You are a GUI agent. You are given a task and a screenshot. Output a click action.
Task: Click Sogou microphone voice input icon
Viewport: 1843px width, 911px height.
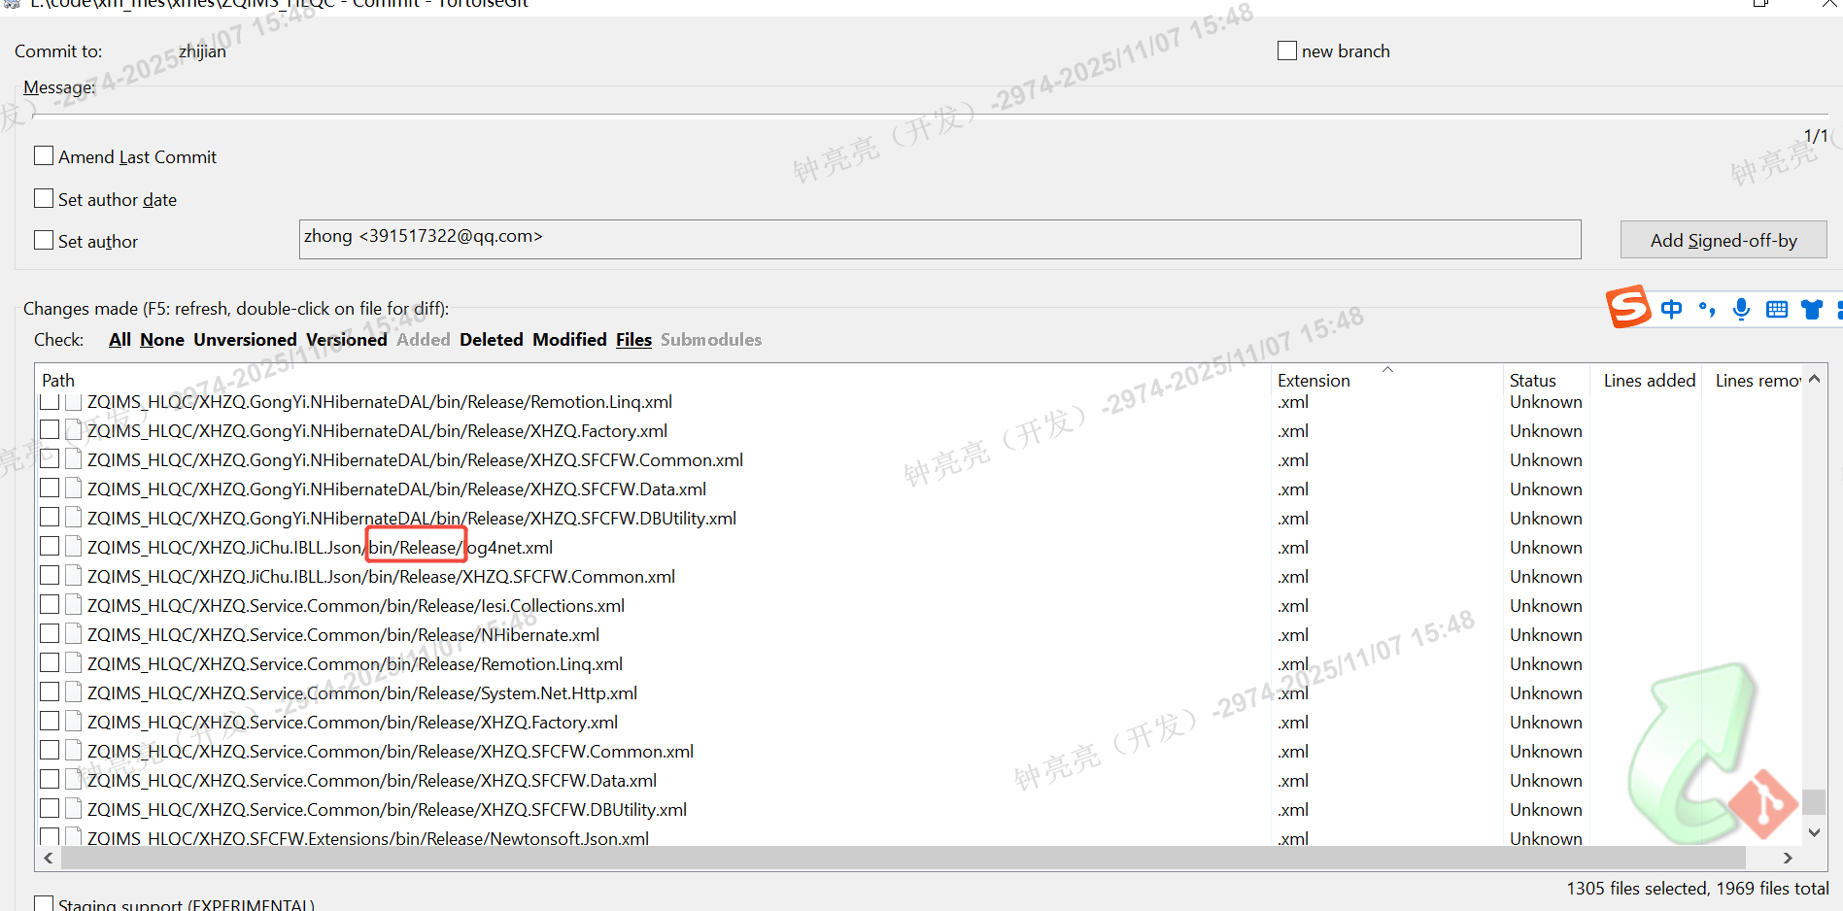click(1742, 309)
